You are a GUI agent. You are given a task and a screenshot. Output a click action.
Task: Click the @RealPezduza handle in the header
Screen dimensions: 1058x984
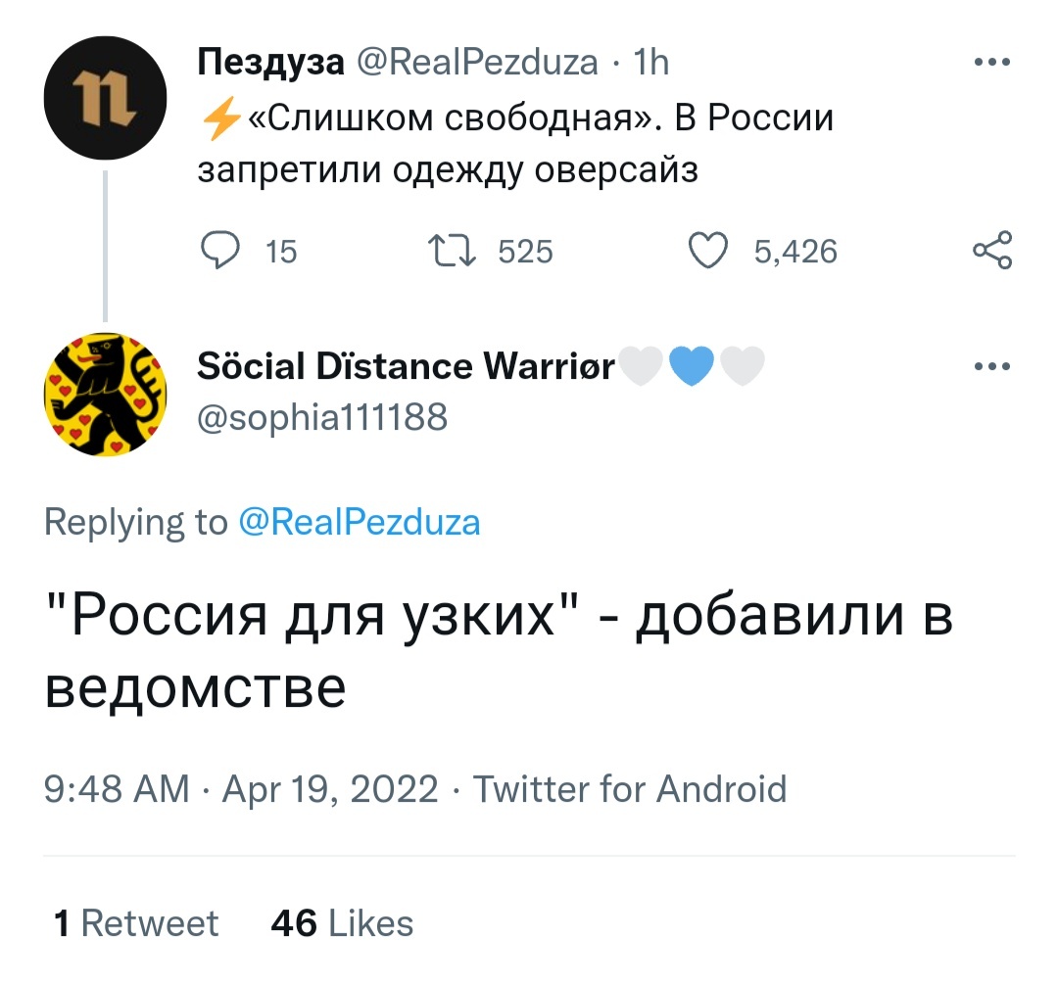pos(477,63)
